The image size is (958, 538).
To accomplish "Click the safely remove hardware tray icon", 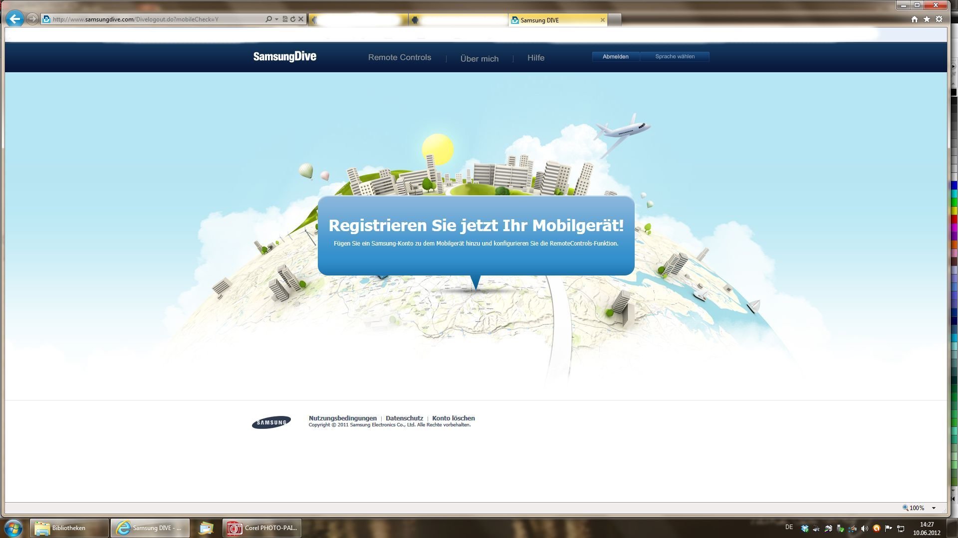I will click(x=840, y=529).
